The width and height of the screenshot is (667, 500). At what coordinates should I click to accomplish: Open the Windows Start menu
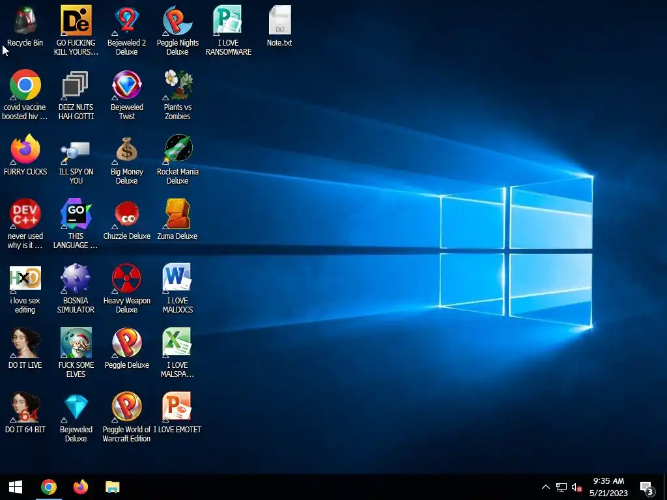pyautogui.click(x=16, y=487)
